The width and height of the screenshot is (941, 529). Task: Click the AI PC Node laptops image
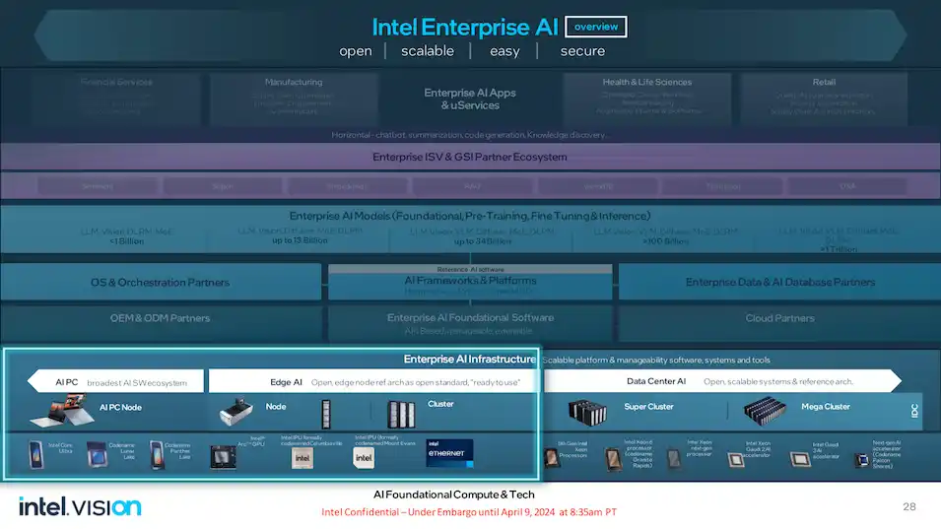tap(62, 410)
